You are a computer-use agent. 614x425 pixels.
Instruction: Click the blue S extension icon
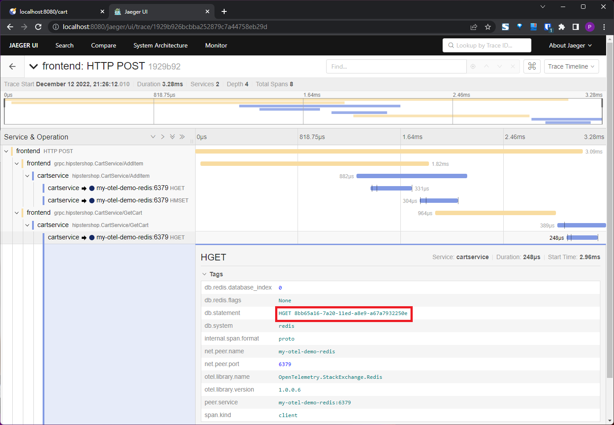click(505, 27)
